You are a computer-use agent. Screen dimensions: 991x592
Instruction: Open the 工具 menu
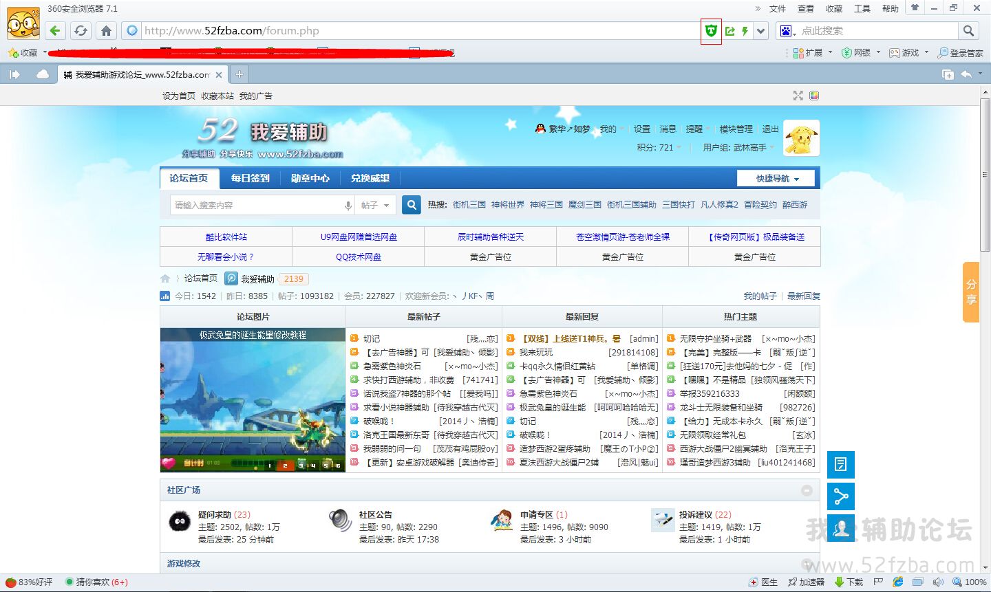(862, 8)
